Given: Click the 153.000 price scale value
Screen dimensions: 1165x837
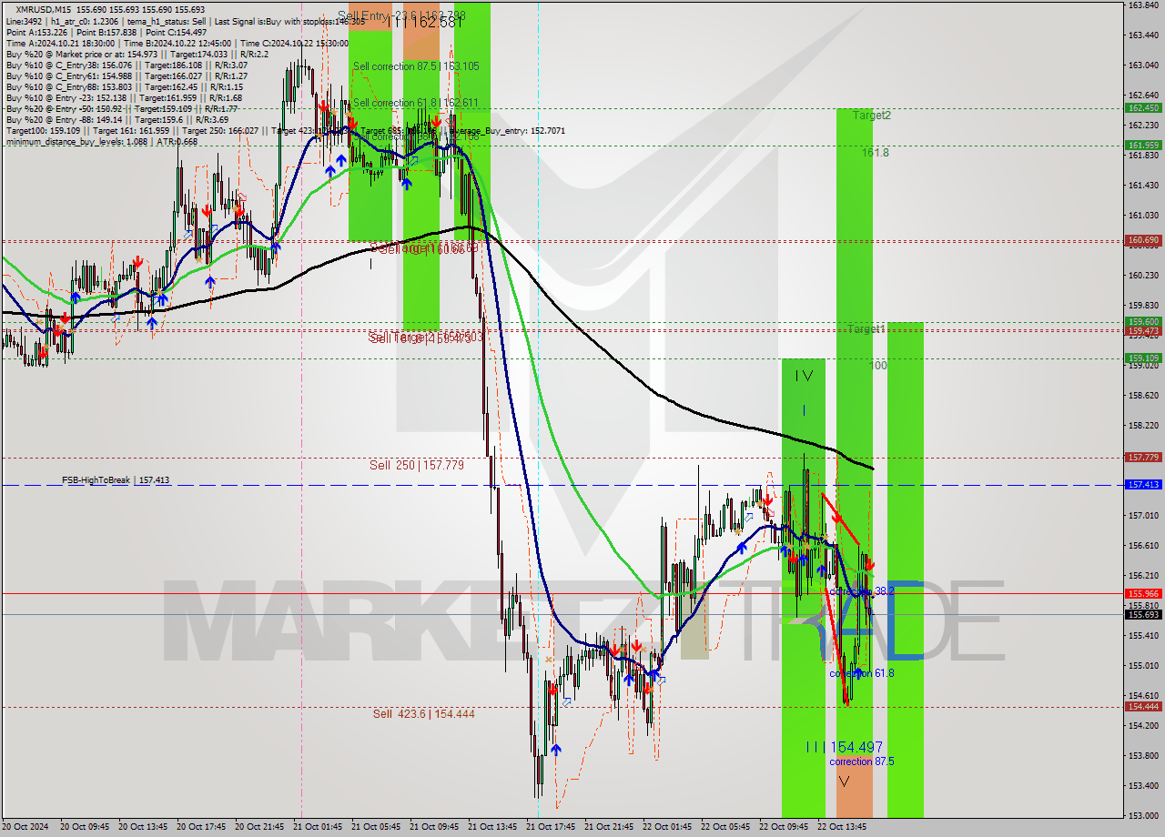Looking at the screenshot, I should (x=1143, y=815).
